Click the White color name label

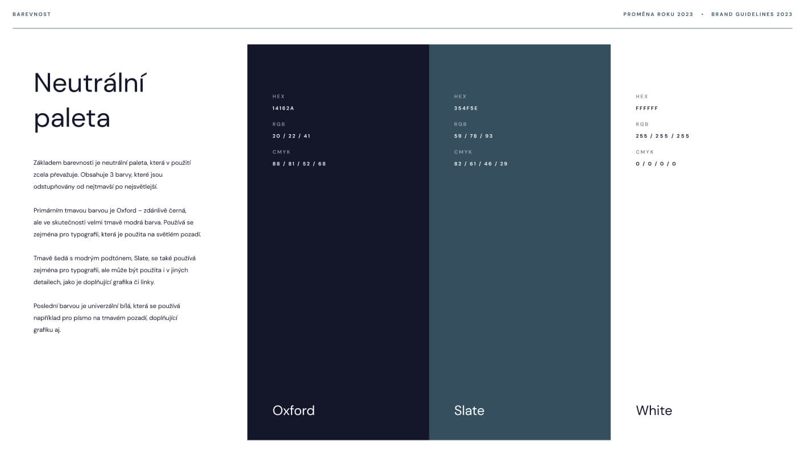654,410
